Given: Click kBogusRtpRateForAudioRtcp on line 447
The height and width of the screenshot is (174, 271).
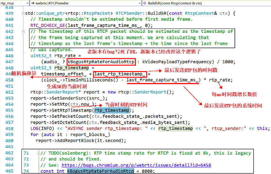Looking at the screenshot, I should click(101, 62).
